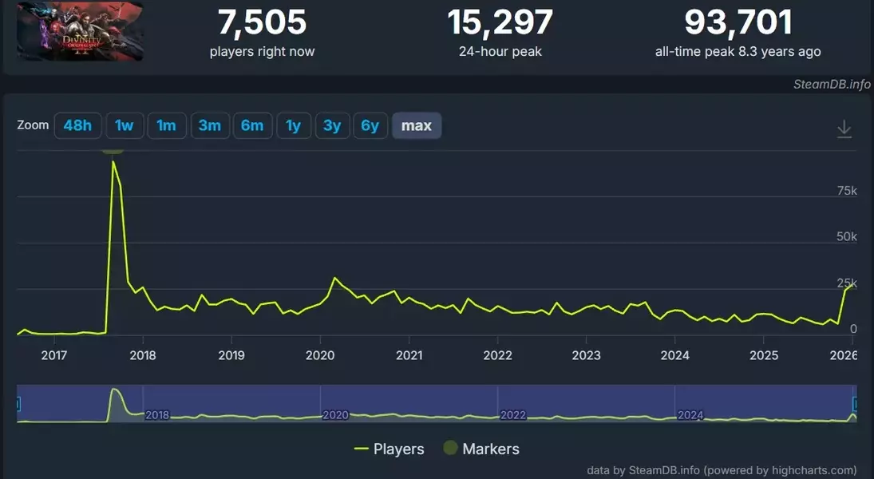Set chart zoom to 1w
874x479 pixels.
click(124, 125)
